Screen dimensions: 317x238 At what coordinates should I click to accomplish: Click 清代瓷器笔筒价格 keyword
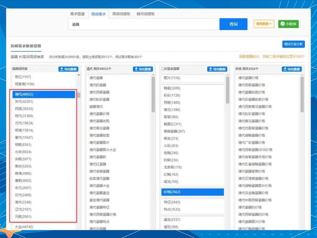[x=252, y=171]
